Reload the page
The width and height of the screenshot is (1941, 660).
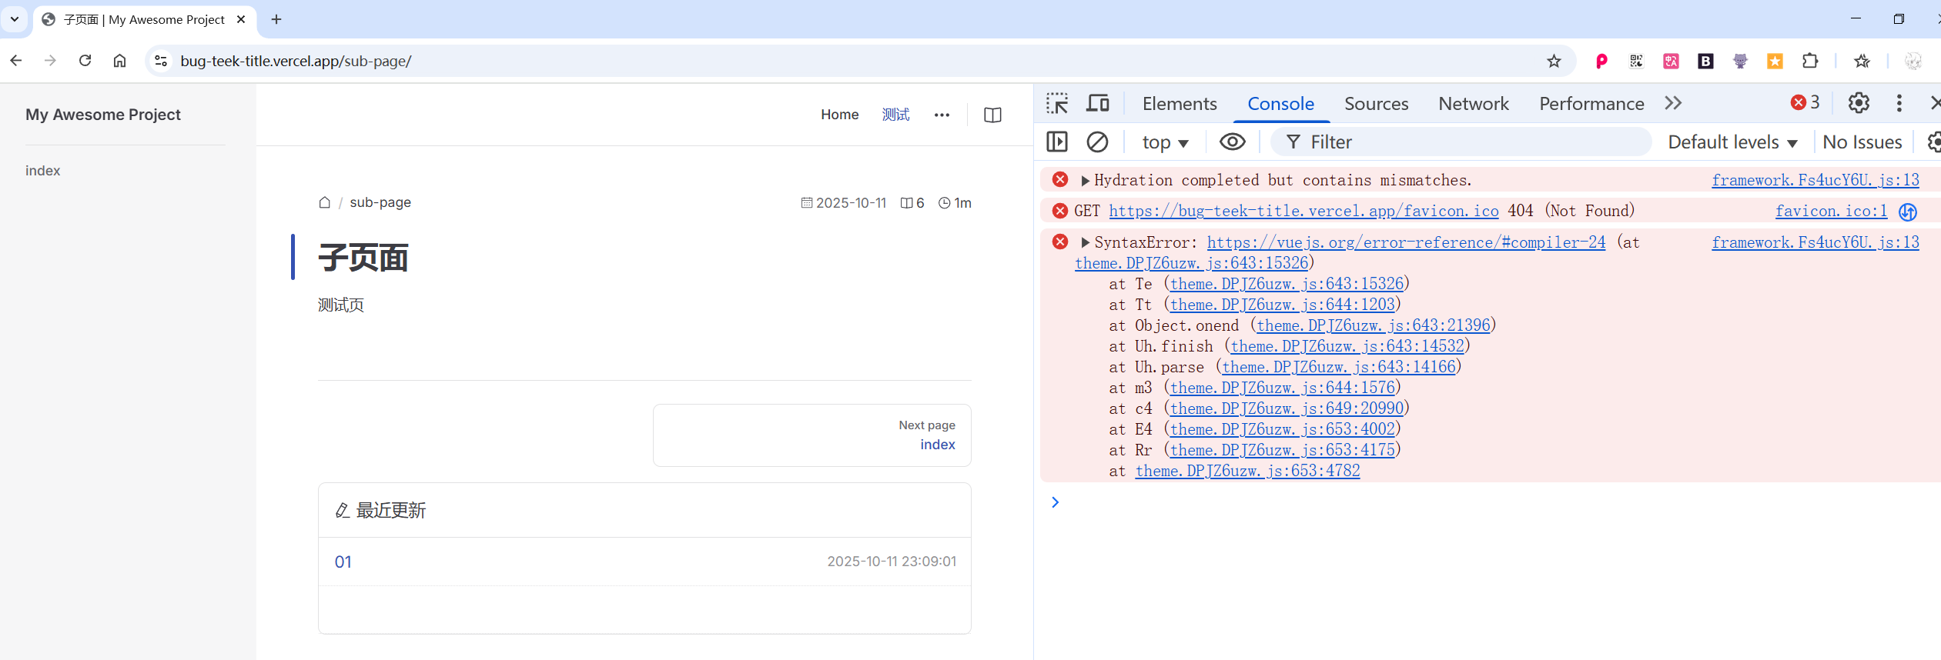point(85,61)
